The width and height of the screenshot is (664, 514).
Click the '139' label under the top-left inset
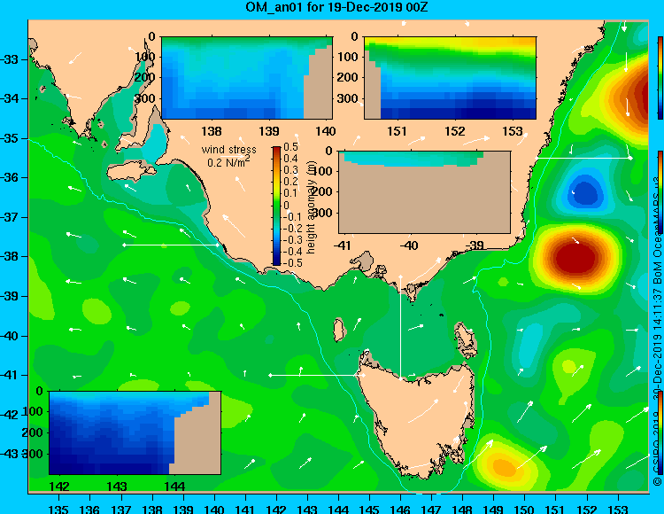269,131
